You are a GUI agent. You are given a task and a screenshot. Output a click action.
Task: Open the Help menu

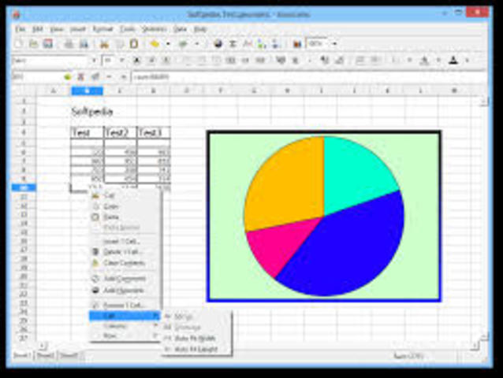coord(199,29)
